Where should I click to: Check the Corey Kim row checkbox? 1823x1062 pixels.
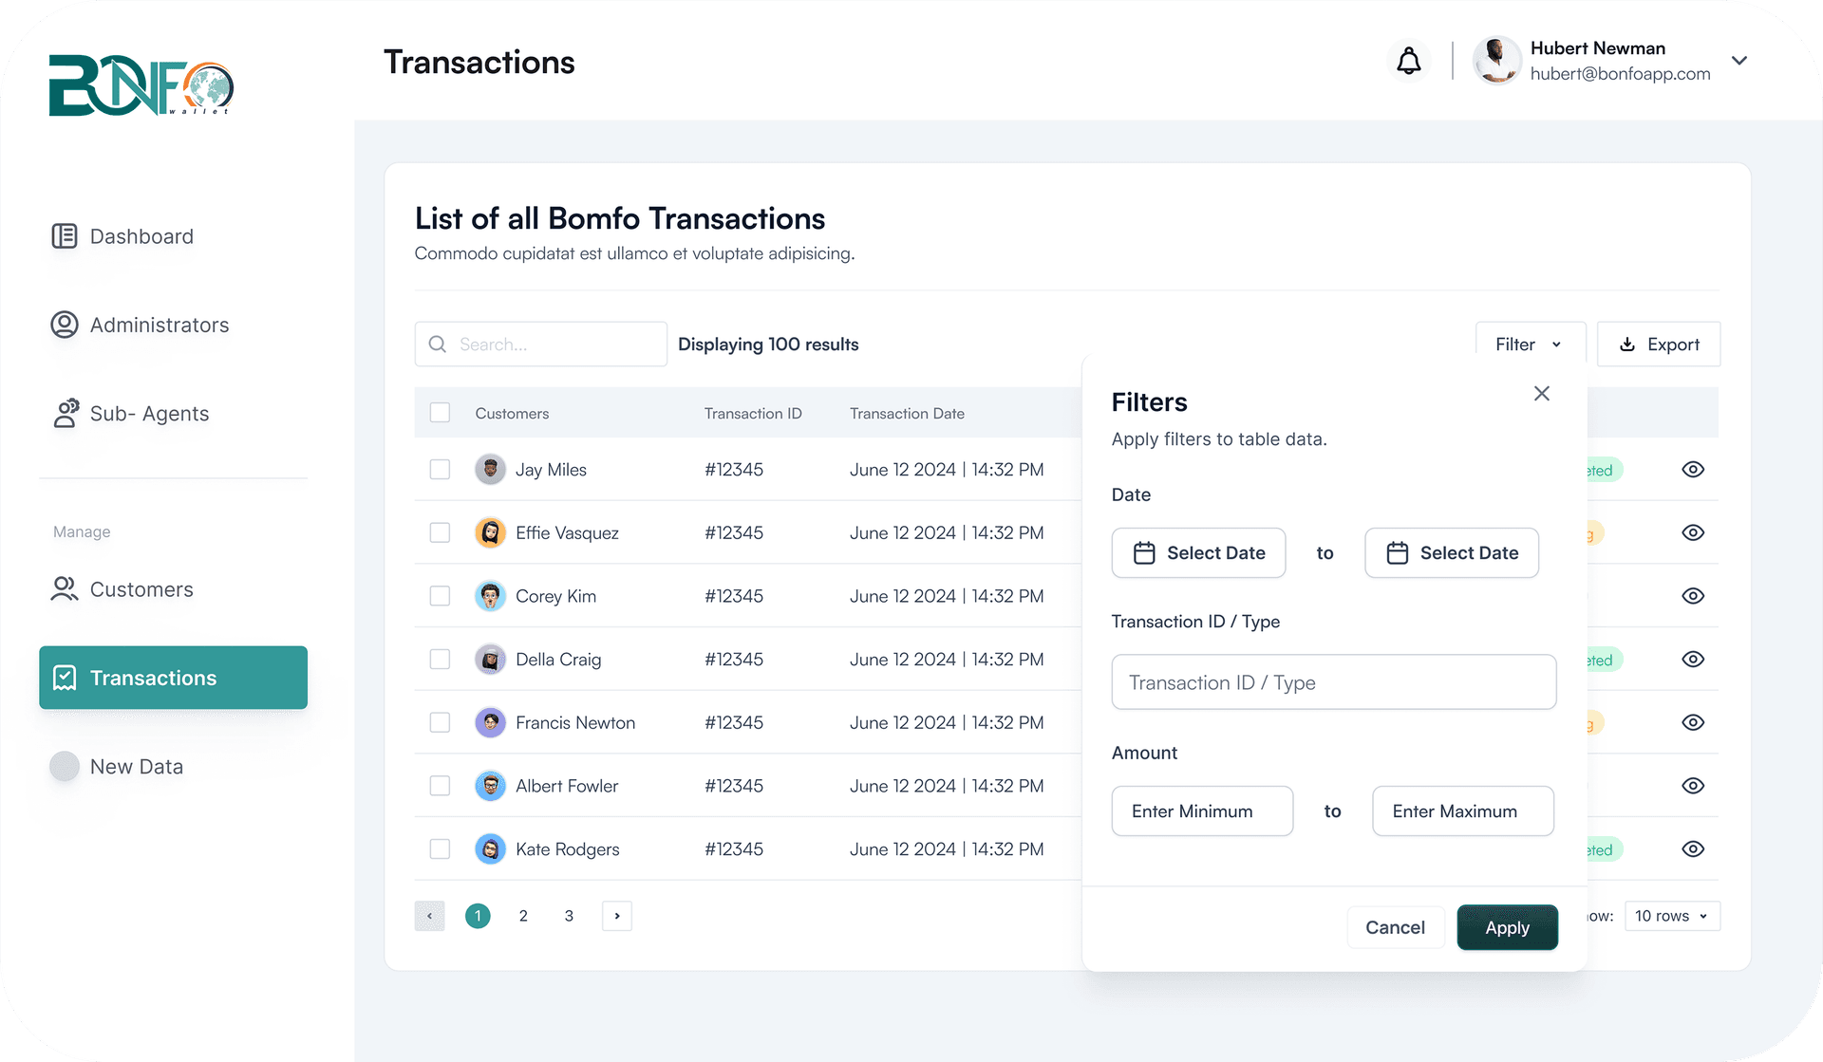point(440,596)
